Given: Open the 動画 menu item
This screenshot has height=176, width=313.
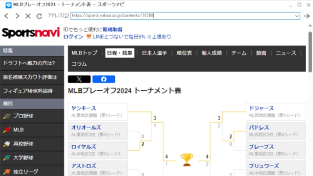Looking at the screenshot, I should (261, 53).
